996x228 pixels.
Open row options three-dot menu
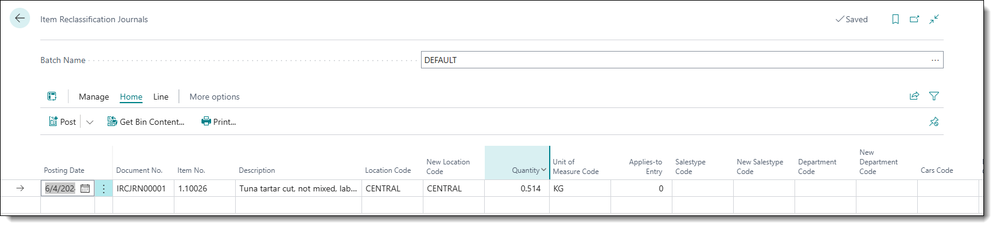(103, 188)
